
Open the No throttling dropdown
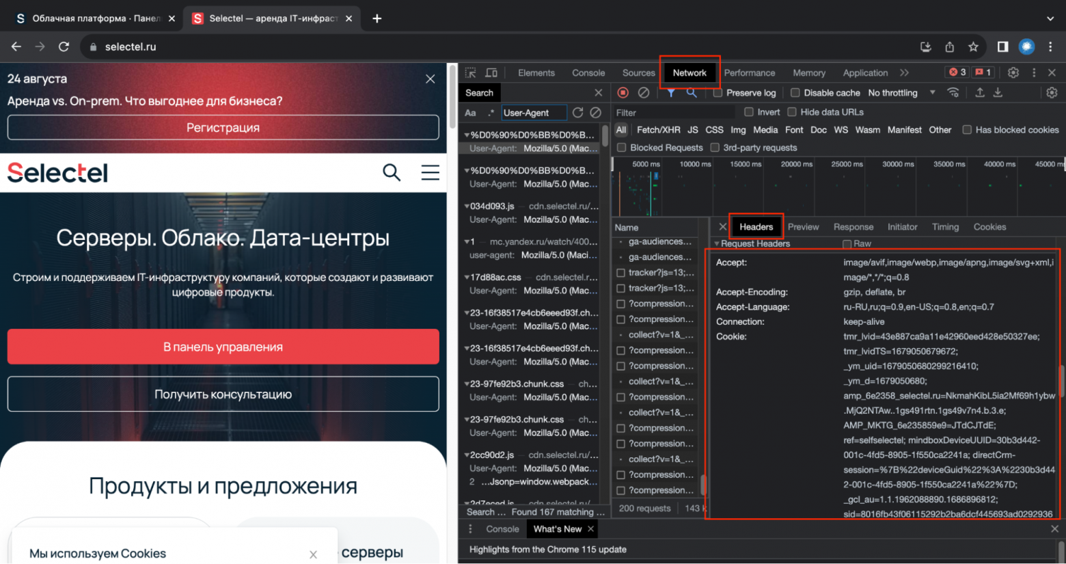point(901,93)
